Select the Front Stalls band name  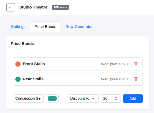[34, 64]
